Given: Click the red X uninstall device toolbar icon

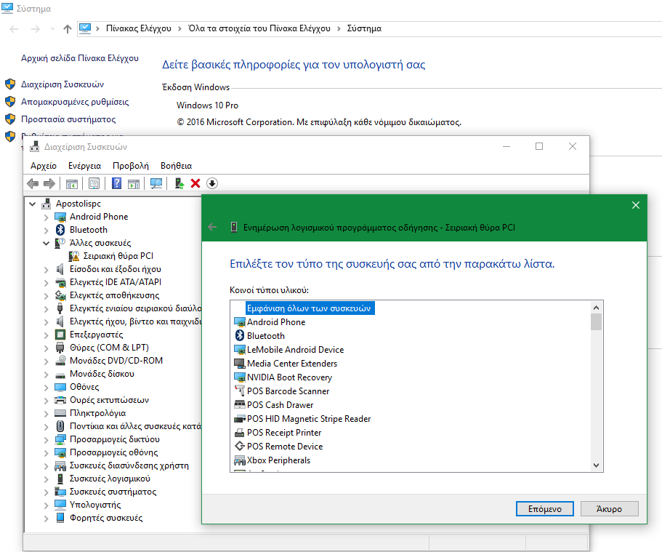Looking at the screenshot, I should 195,183.
